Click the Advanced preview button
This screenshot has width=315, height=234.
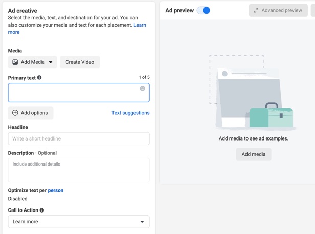click(x=278, y=10)
